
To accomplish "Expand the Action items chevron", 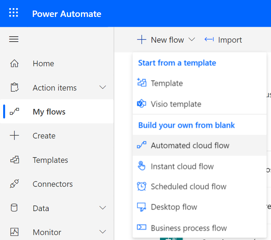I will 103,87.
